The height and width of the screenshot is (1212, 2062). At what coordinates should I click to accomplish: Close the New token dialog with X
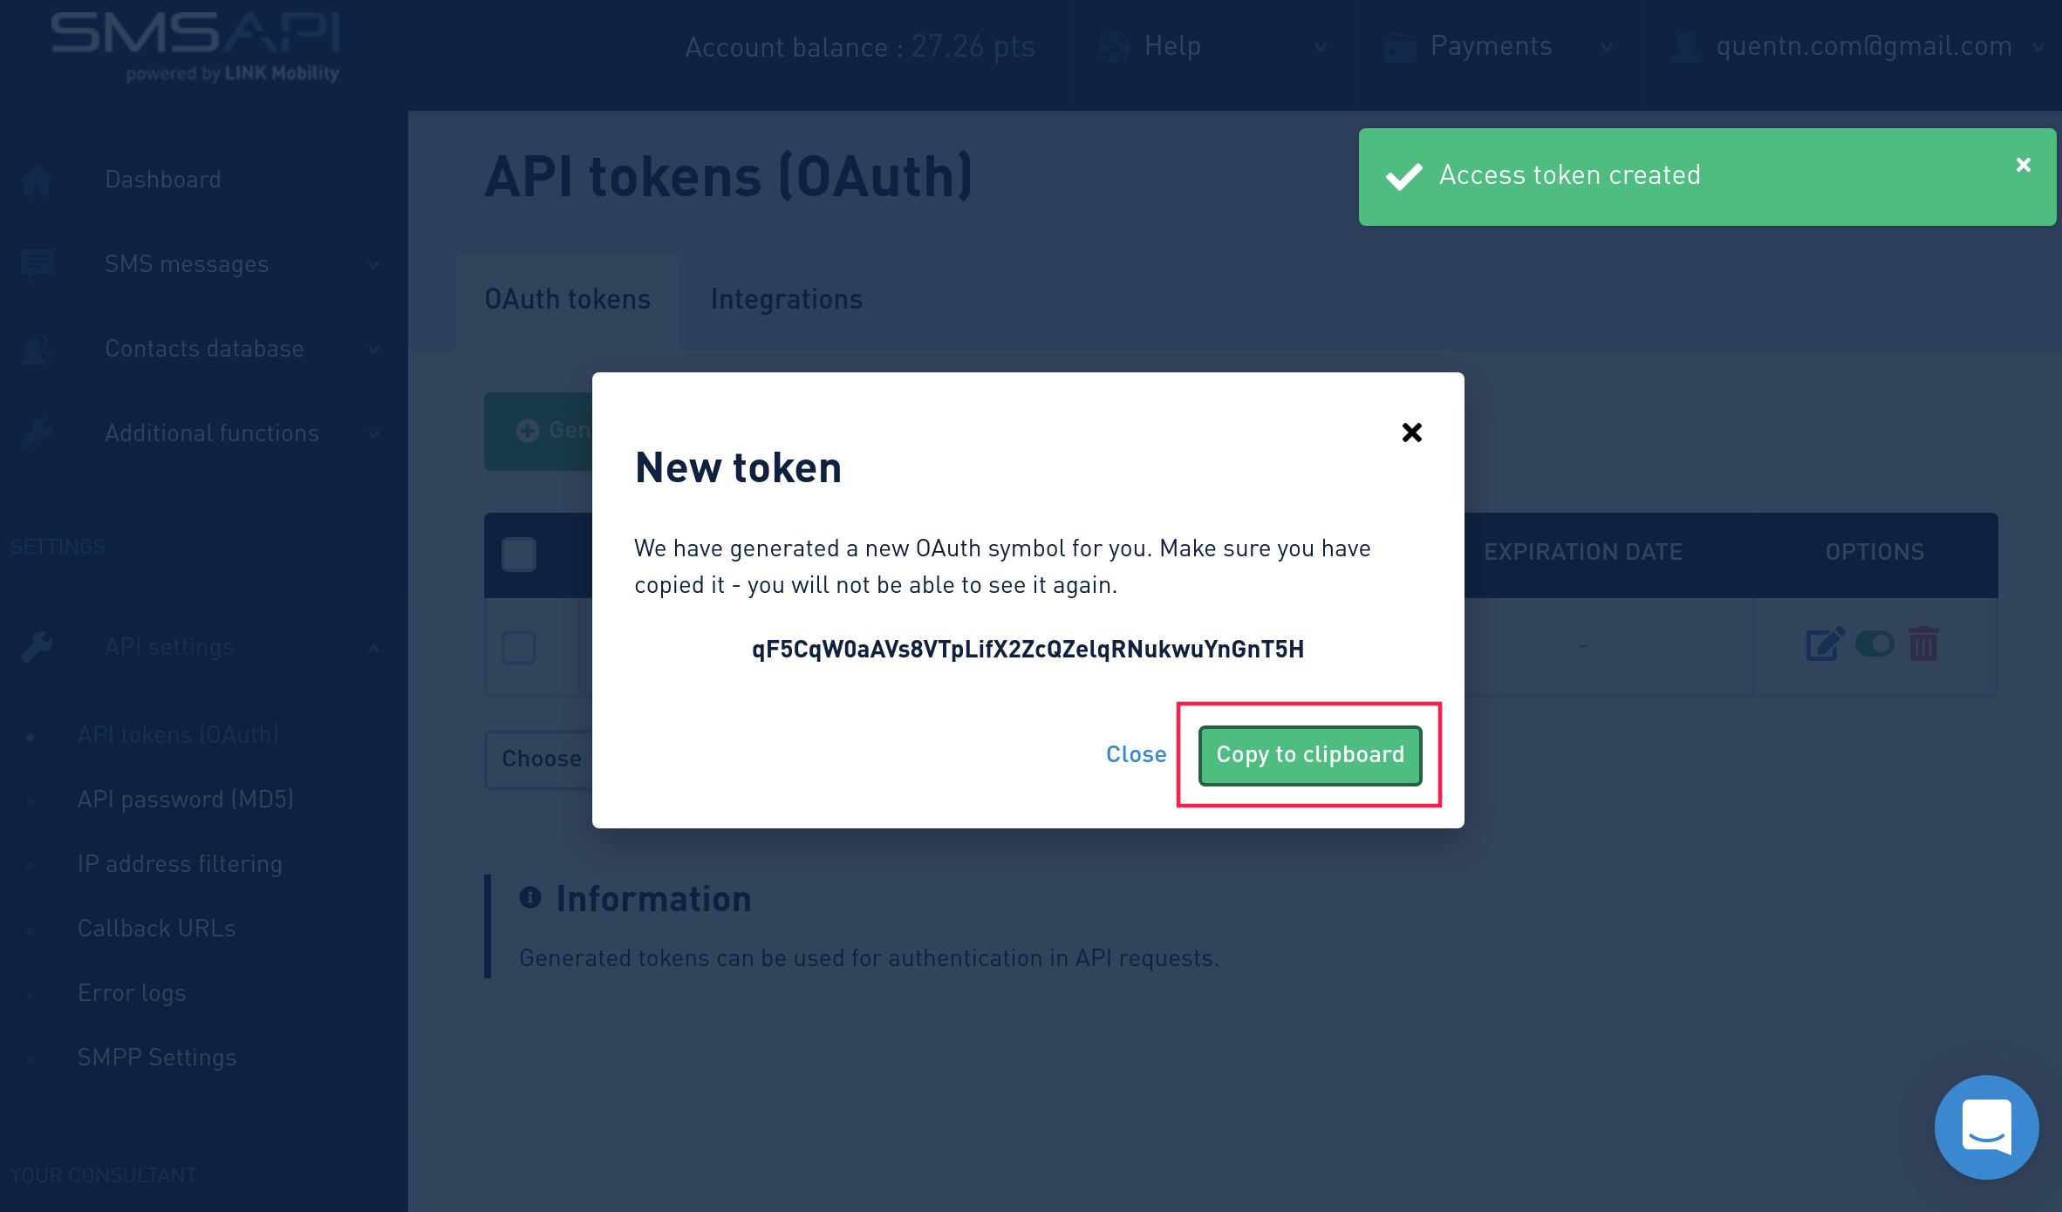pyautogui.click(x=1411, y=432)
